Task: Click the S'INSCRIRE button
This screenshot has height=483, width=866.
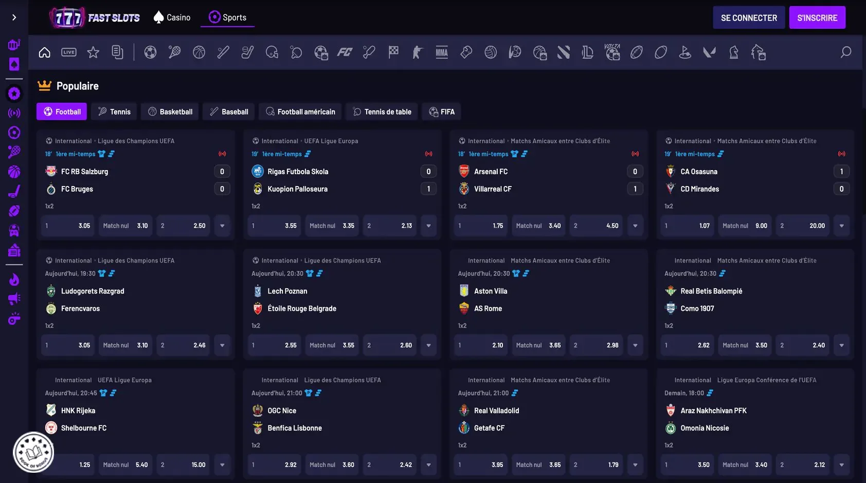Action: [817, 17]
